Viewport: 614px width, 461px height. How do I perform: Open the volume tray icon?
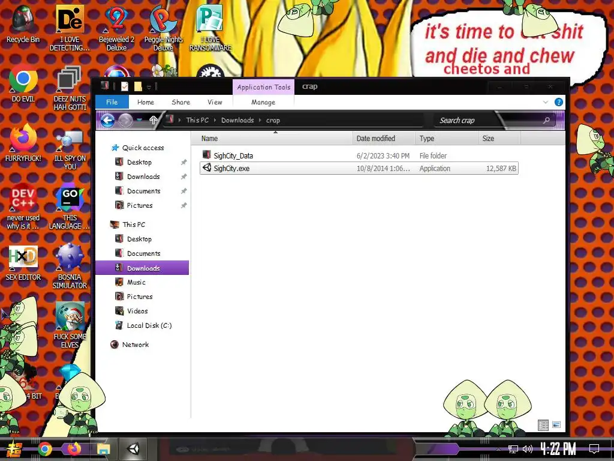(x=528, y=449)
